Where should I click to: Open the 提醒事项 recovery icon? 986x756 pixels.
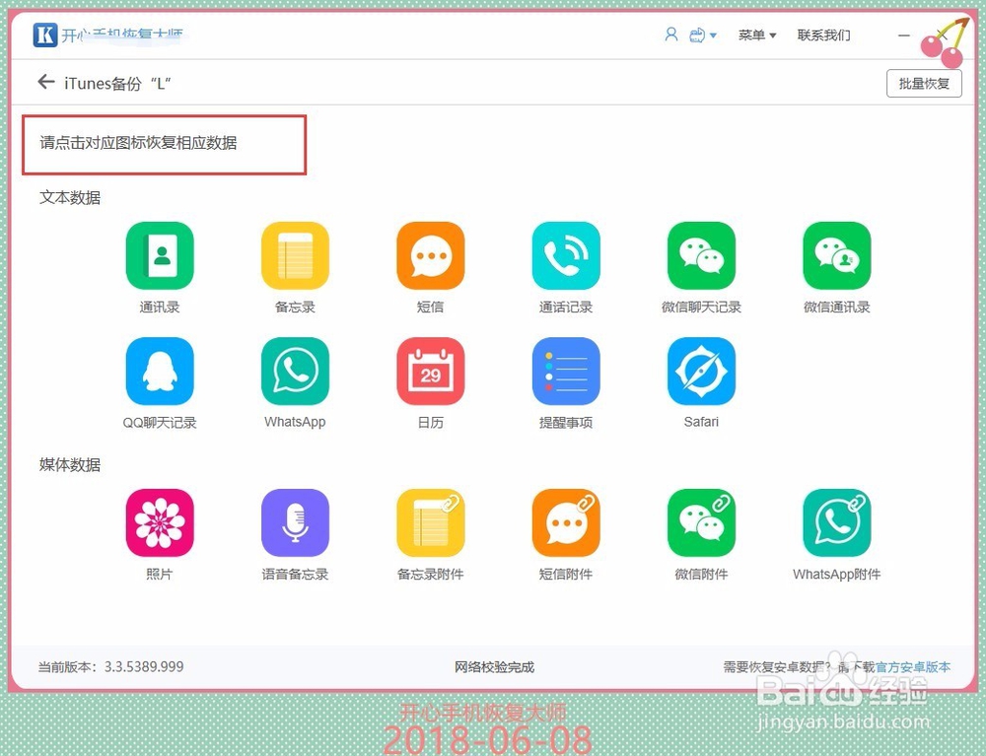click(x=565, y=372)
